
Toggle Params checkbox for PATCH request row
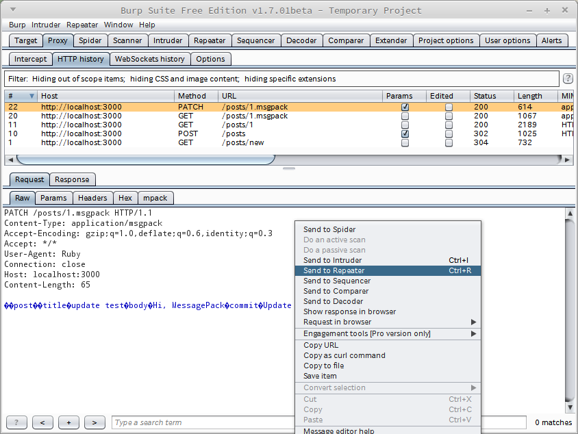tap(405, 107)
